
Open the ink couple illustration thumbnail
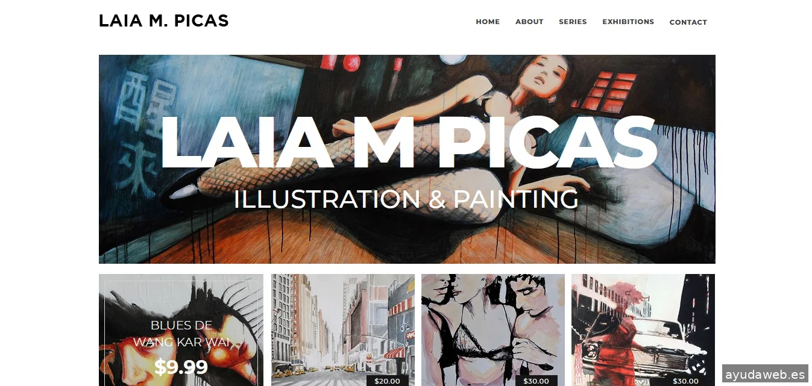point(493,330)
